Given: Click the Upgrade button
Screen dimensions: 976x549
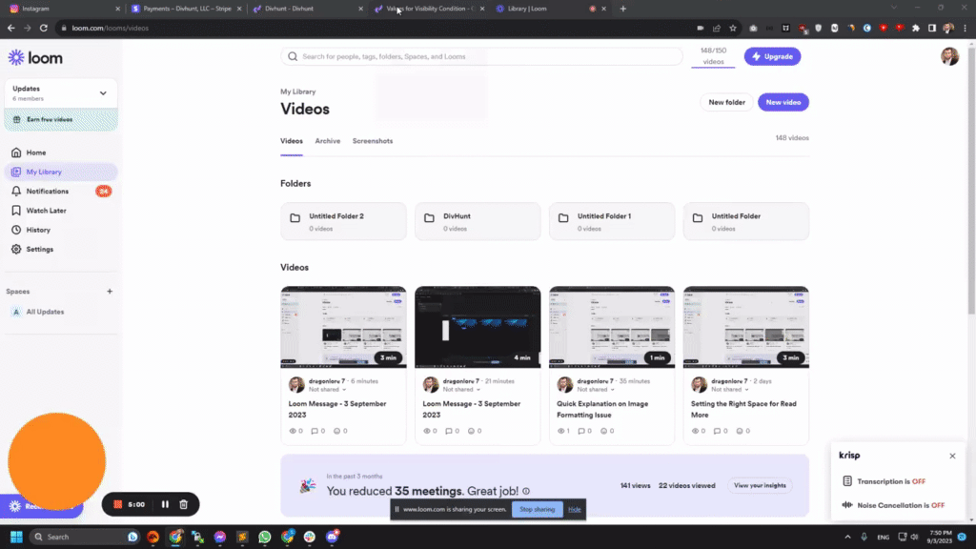Looking at the screenshot, I should tap(772, 56).
